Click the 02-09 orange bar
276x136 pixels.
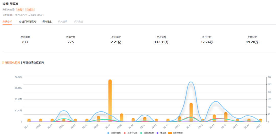122,118
